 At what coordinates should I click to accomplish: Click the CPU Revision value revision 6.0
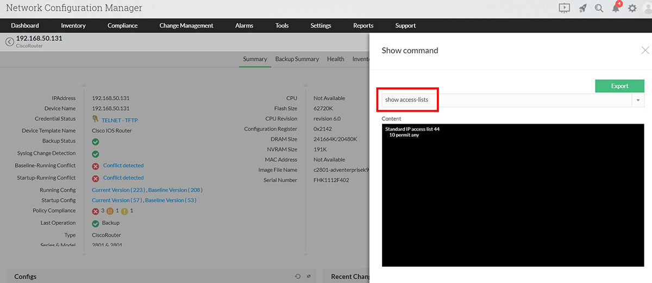point(327,119)
